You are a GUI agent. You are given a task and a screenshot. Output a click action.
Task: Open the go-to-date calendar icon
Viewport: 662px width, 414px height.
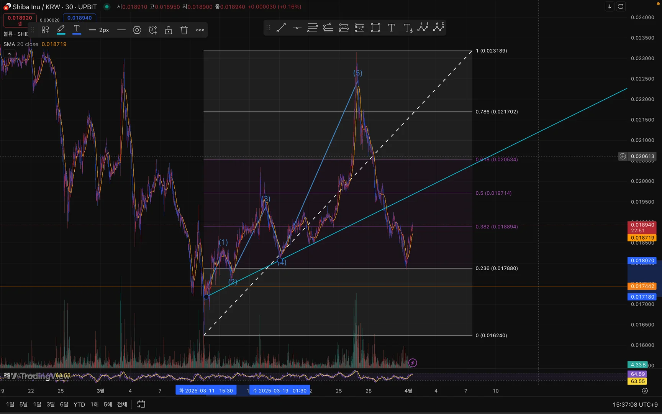(141, 404)
